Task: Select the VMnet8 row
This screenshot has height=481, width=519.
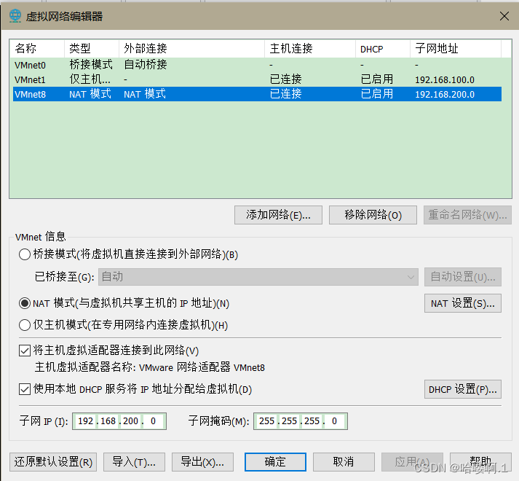Action: (257, 94)
